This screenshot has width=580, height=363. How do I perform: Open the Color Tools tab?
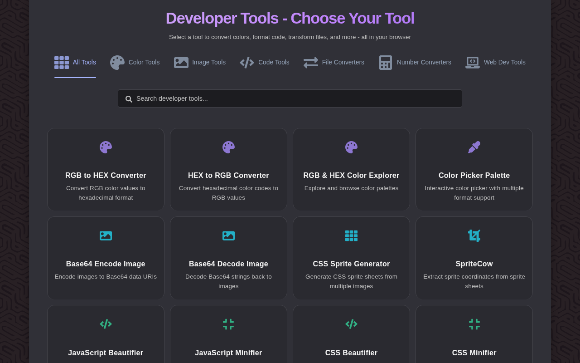point(135,63)
